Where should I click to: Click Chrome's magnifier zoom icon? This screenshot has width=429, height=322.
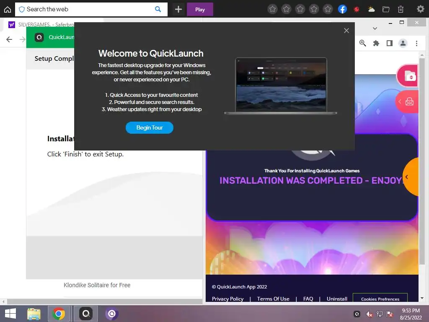point(362,43)
